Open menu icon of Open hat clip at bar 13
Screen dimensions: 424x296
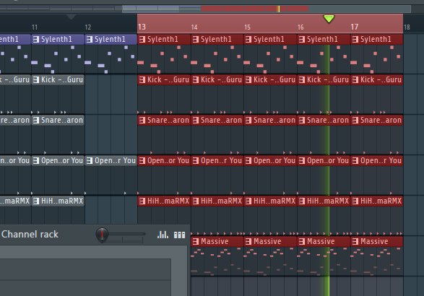142,160
